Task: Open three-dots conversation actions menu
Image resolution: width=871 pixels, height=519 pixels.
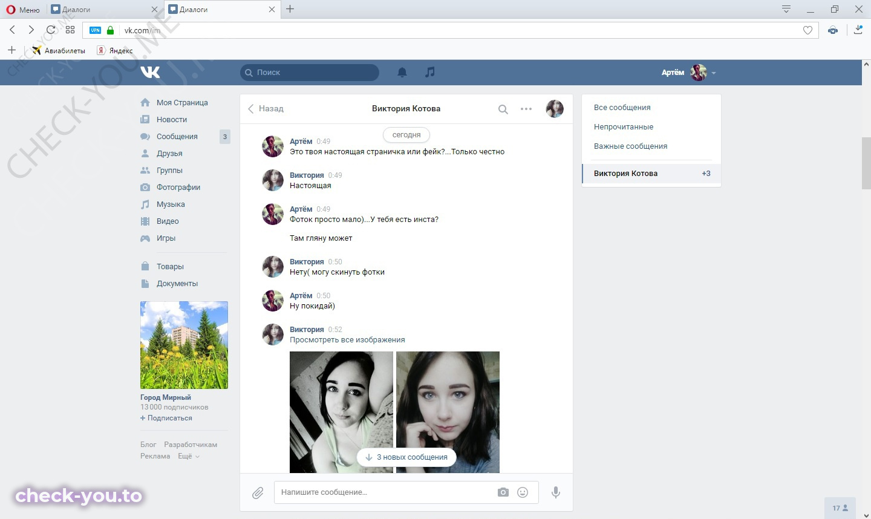Action: [526, 109]
